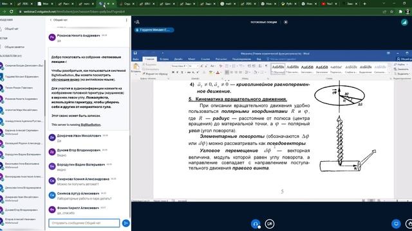
Task: Open Общие заметки shared notes
Action: coord(14,47)
